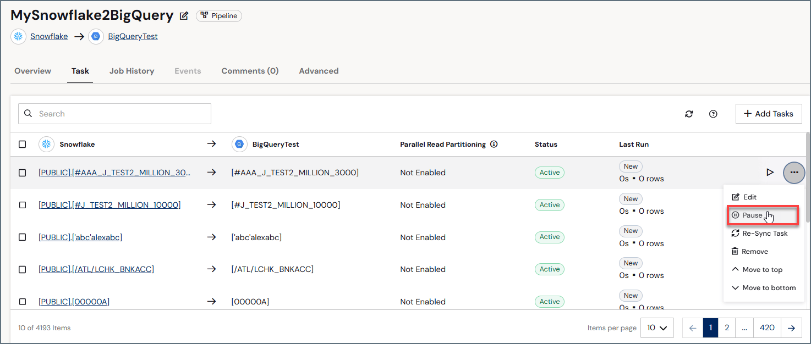The width and height of the screenshot is (811, 344).
Task: Click the Snowflake icon in table header
Action: 46,144
